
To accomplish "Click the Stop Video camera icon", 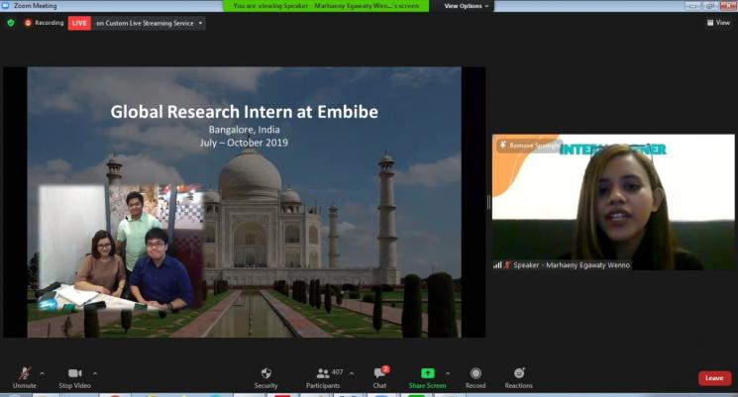I will click(75, 373).
